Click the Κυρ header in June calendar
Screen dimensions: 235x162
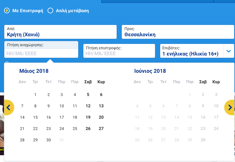pos(216,82)
